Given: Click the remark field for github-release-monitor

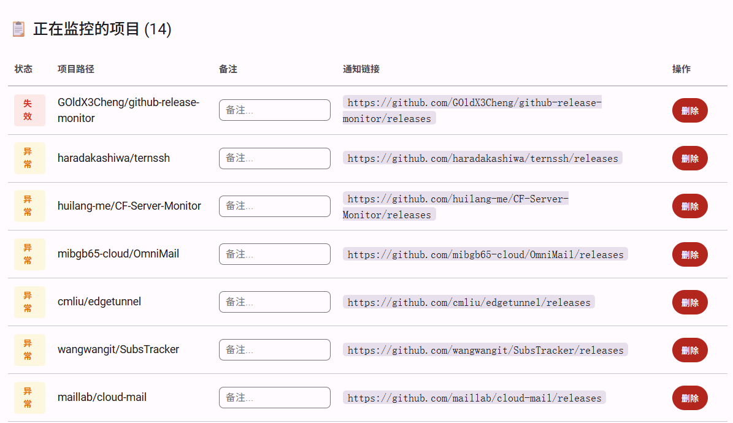Looking at the screenshot, I should [274, 110].
